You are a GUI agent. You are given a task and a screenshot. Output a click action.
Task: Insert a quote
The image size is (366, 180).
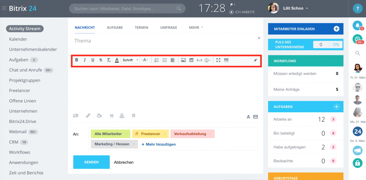coord(112,116)
